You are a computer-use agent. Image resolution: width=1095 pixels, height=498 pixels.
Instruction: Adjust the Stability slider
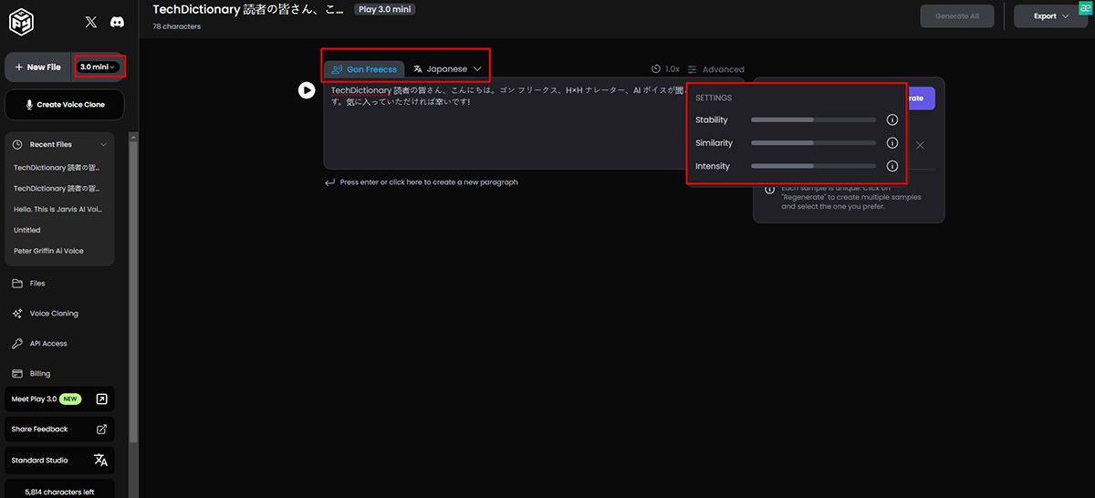click(x=813, y=119)
